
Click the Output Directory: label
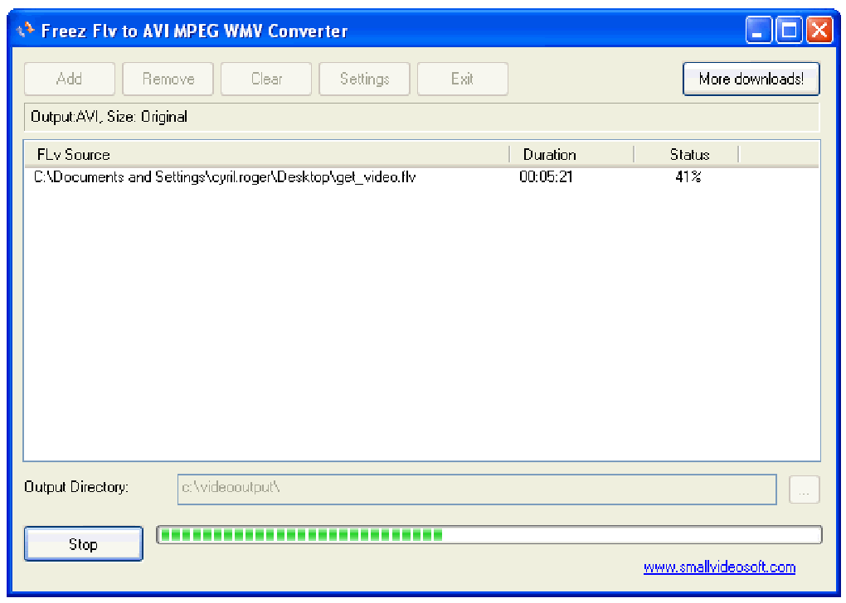pyautogui.click(x=76, y=487)
